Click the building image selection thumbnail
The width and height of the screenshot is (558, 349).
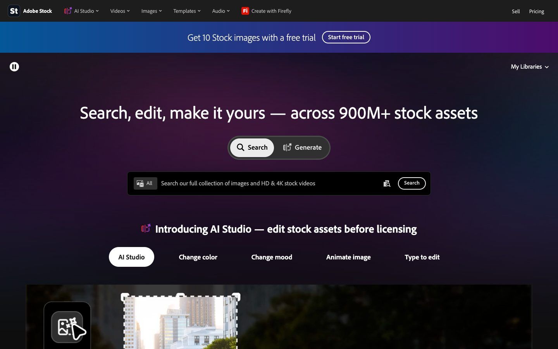pyautogui.click(x=181, y=321)
